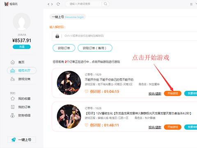Open 游戏分类 in the sidebar
The height and width of the screenshot is (148, 197).
[x=21, y=79]
